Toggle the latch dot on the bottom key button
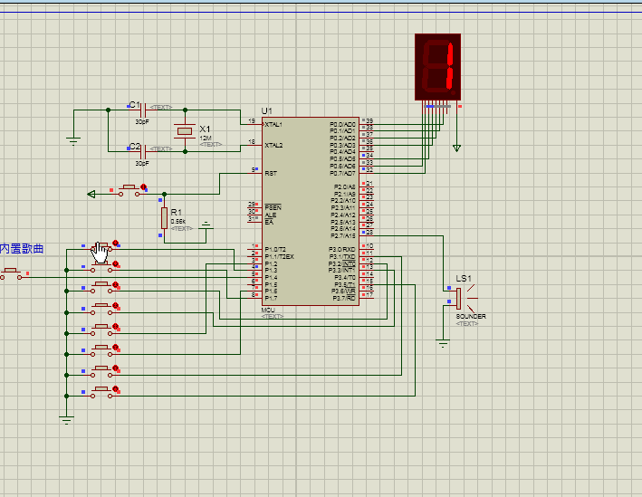The width and height of the screenshot is (642, 497). pyautogui.click(x=116, y=389)
